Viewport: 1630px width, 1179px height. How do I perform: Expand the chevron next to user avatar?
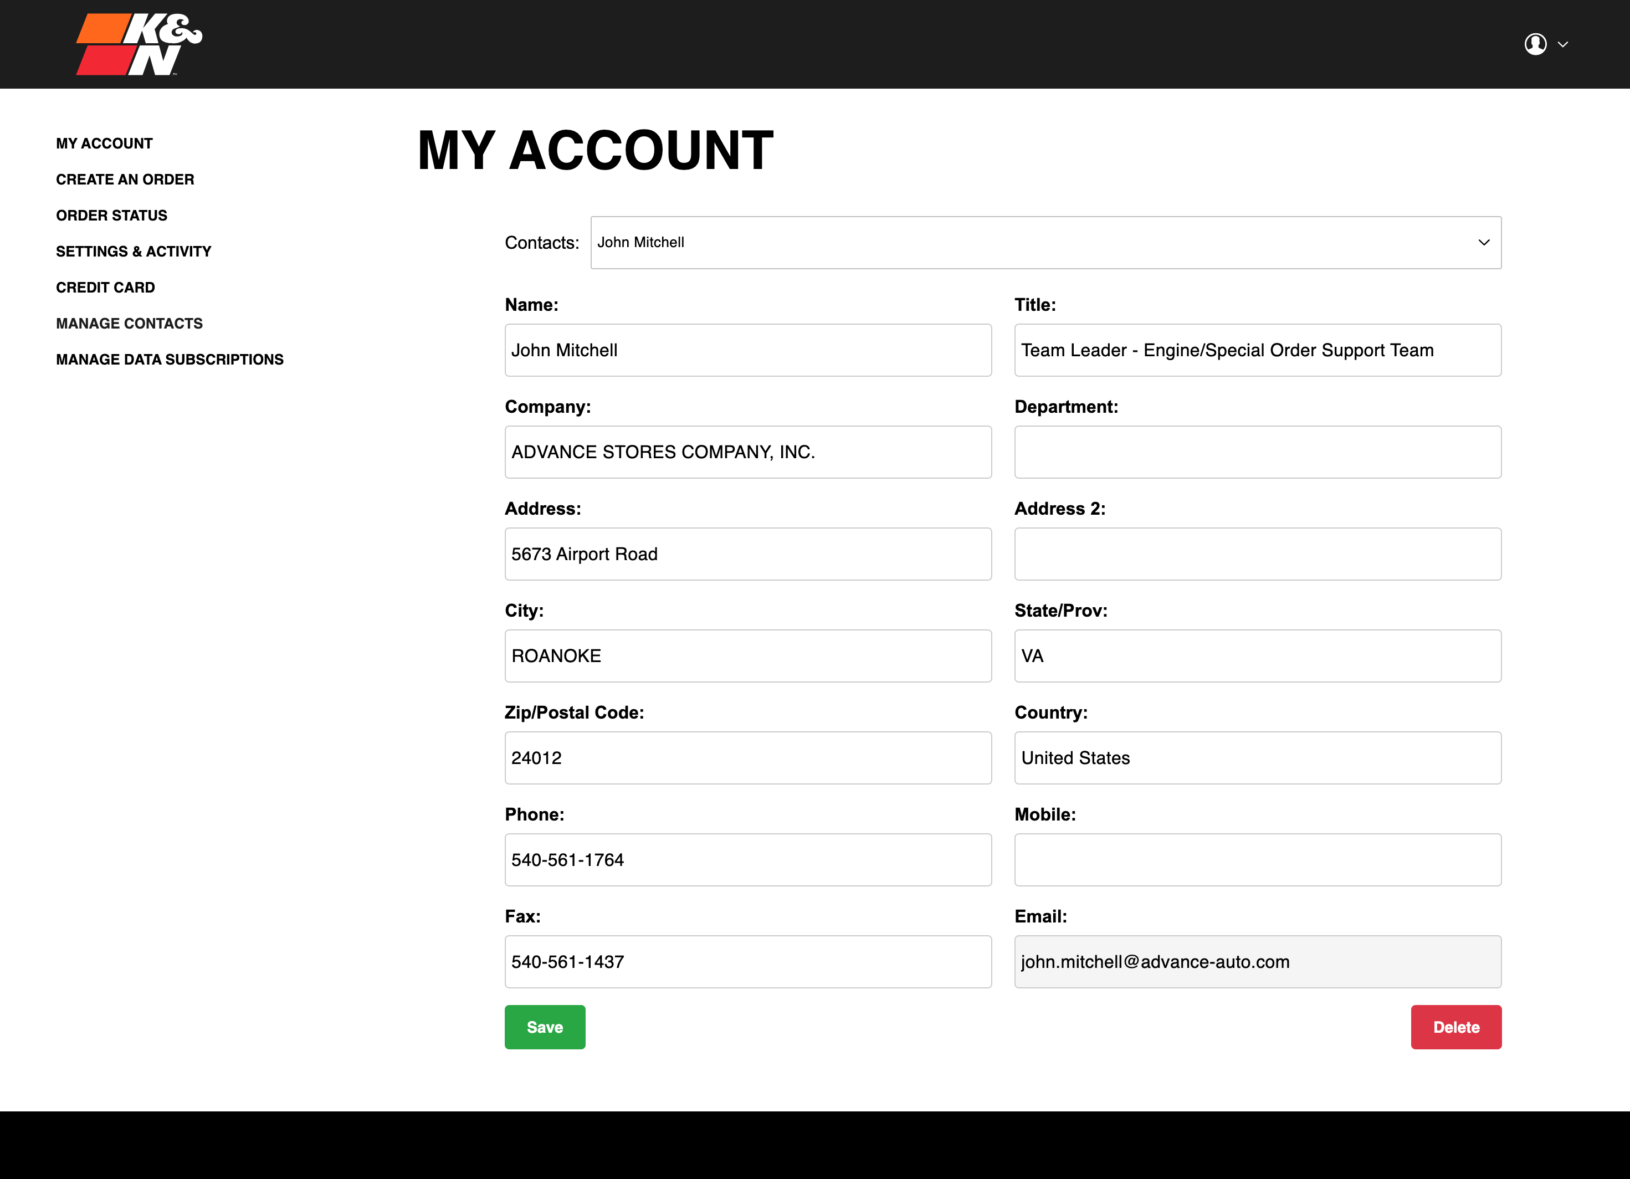(x=1562, y=44)
